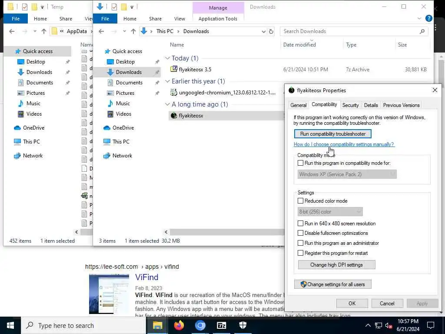This screenshot has width=445, height=334.
Task: Check Register this program for restart
Action: 300,253
